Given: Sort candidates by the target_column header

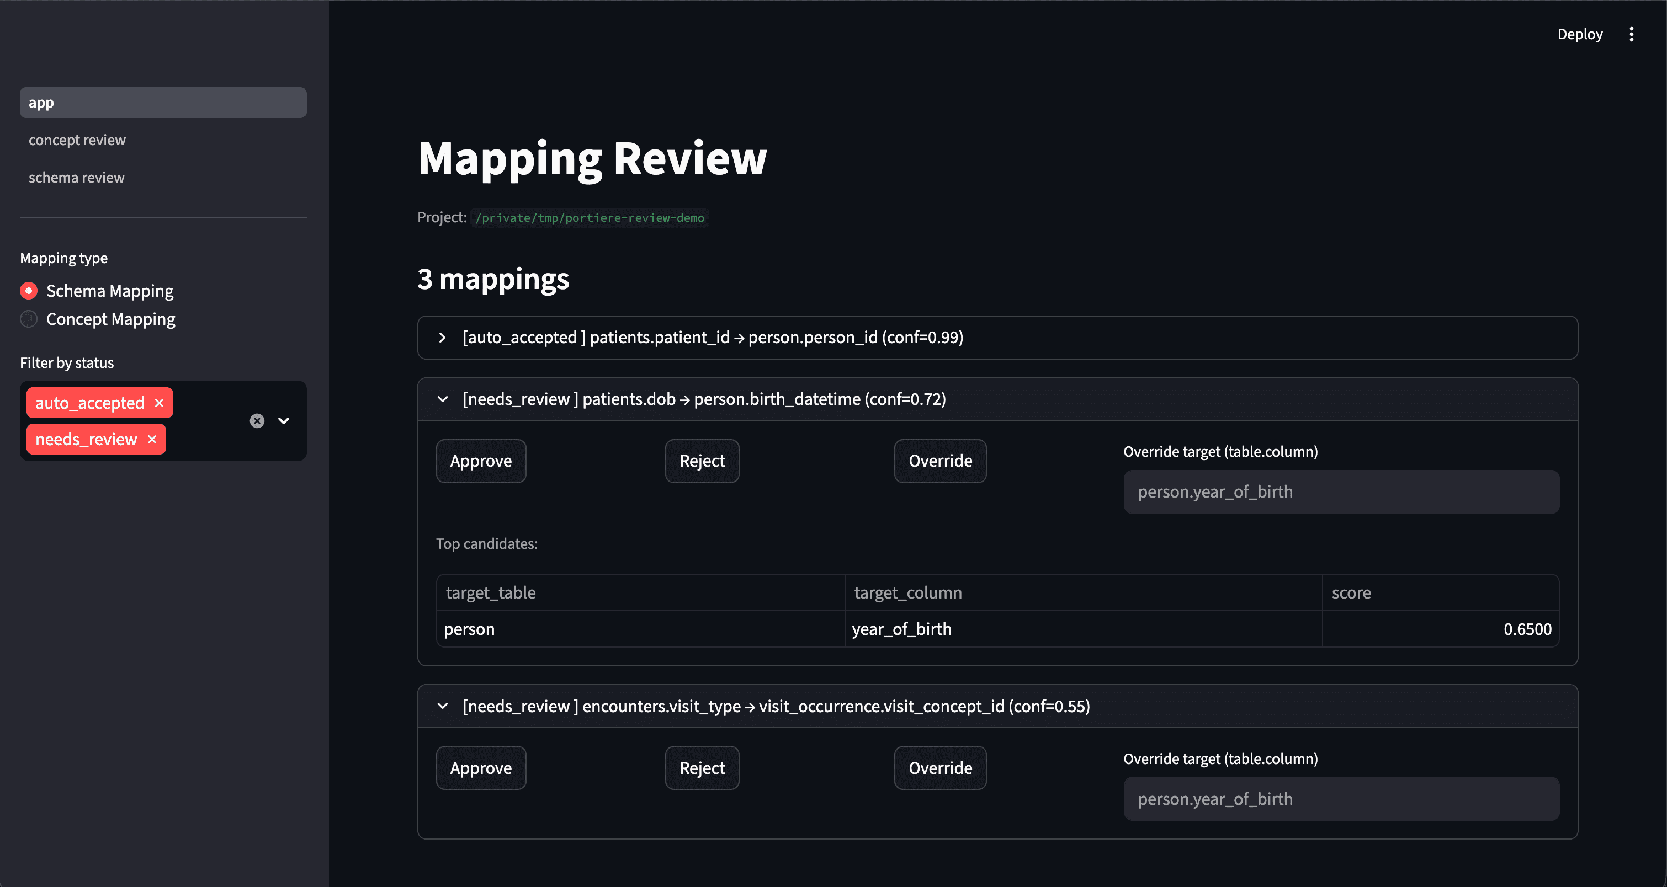Looking at the screenshot, I should (1084, 593).
